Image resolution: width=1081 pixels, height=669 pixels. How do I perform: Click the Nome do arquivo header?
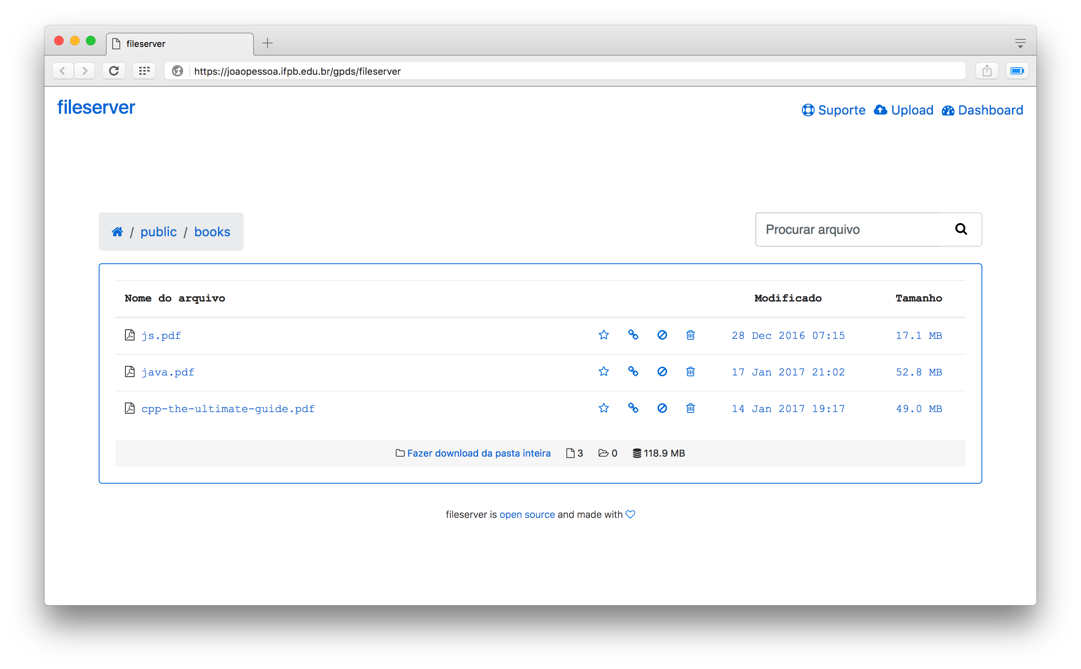click(x=174, y=298)
